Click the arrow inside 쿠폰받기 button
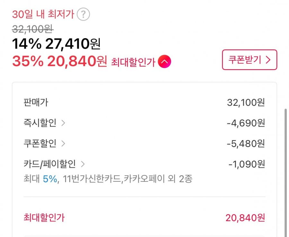Image resolution: width=289 pixels, height=237 pixels. pyautogui.click(x=268, y=60)
